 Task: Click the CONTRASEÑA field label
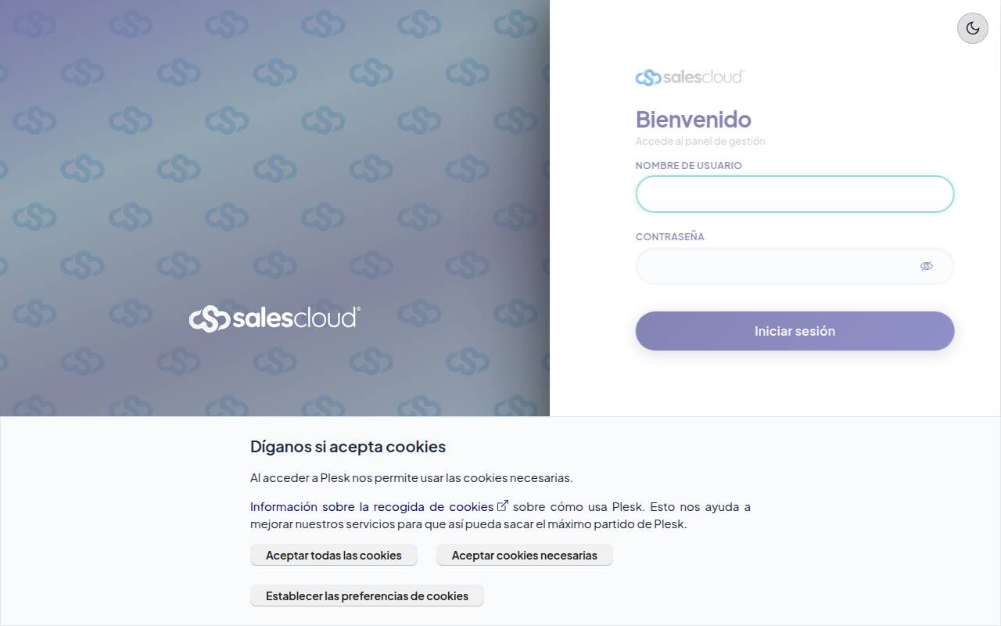click(x=669, y=236)
